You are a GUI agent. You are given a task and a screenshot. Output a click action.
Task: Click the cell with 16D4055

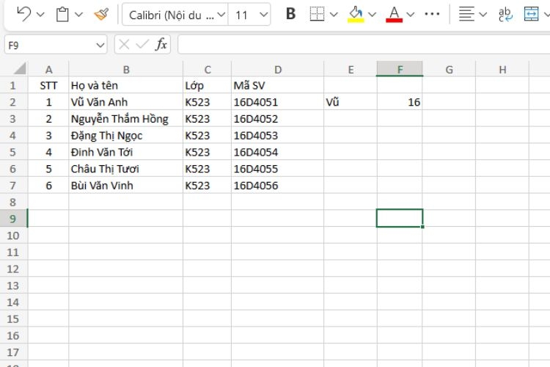278,169
